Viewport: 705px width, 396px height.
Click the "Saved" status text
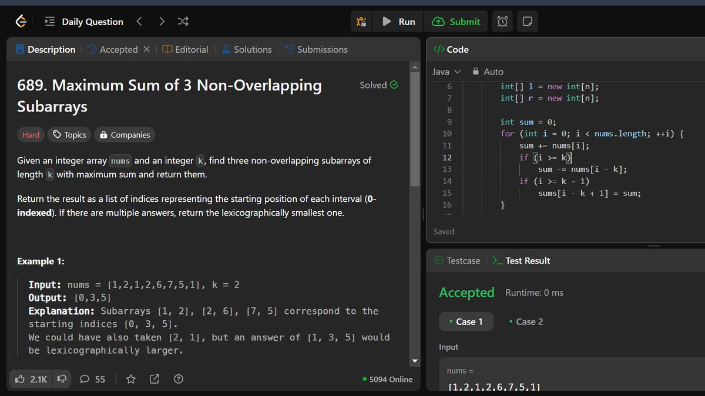[x=444, y=231]
